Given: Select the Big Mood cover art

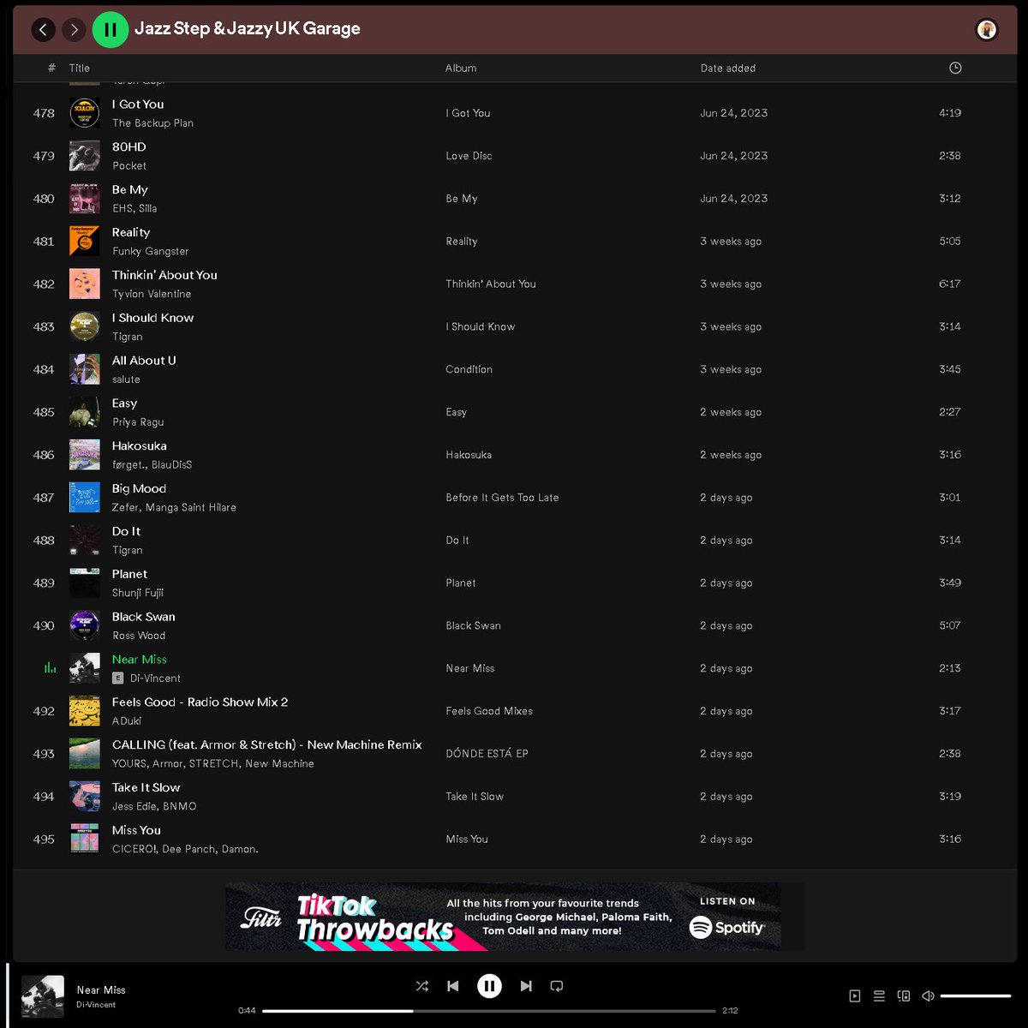Looking at the screenshot, I should [x=85, y=498].
